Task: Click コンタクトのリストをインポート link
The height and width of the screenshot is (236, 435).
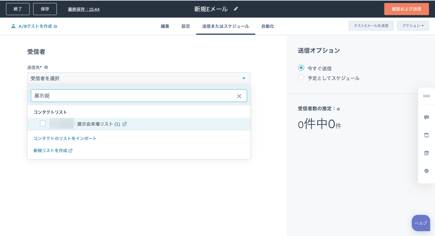Action: pos(65,138)
